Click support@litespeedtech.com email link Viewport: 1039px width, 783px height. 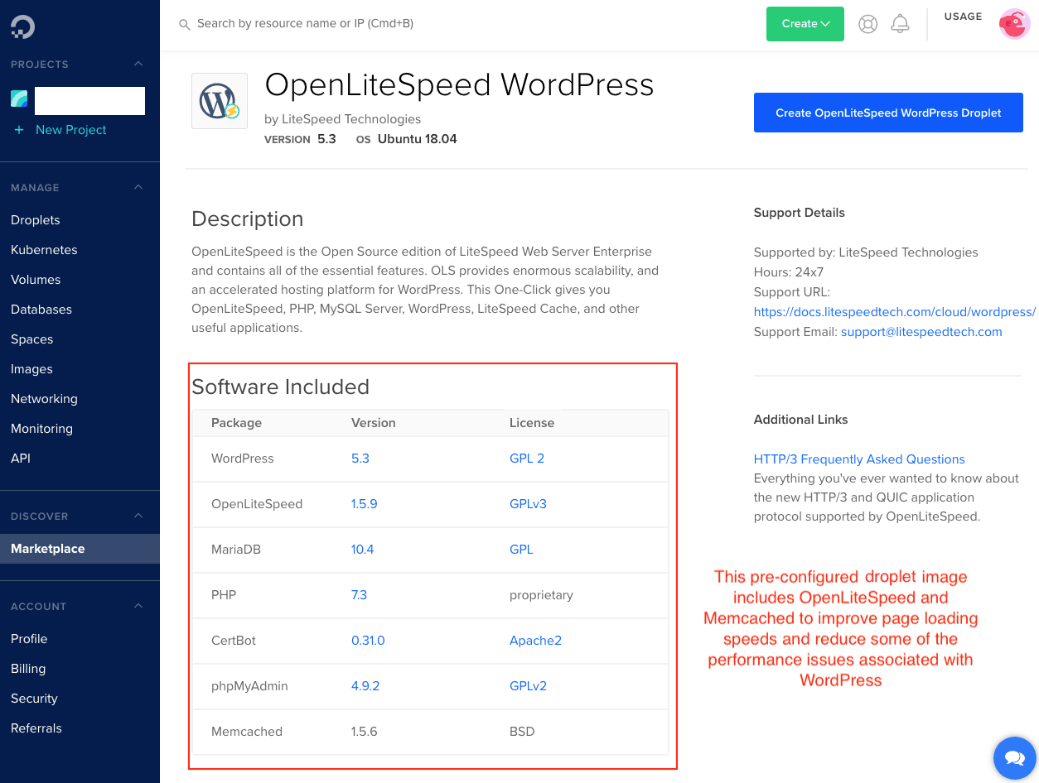point(921,332)
